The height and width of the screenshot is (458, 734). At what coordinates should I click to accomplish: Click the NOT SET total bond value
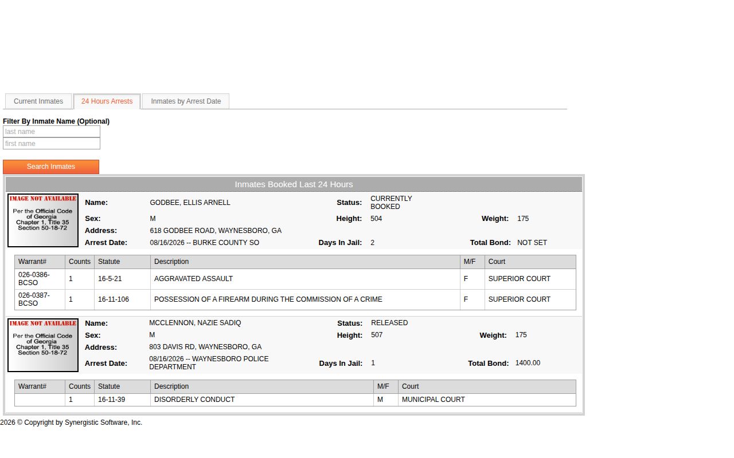pos(532,243)
